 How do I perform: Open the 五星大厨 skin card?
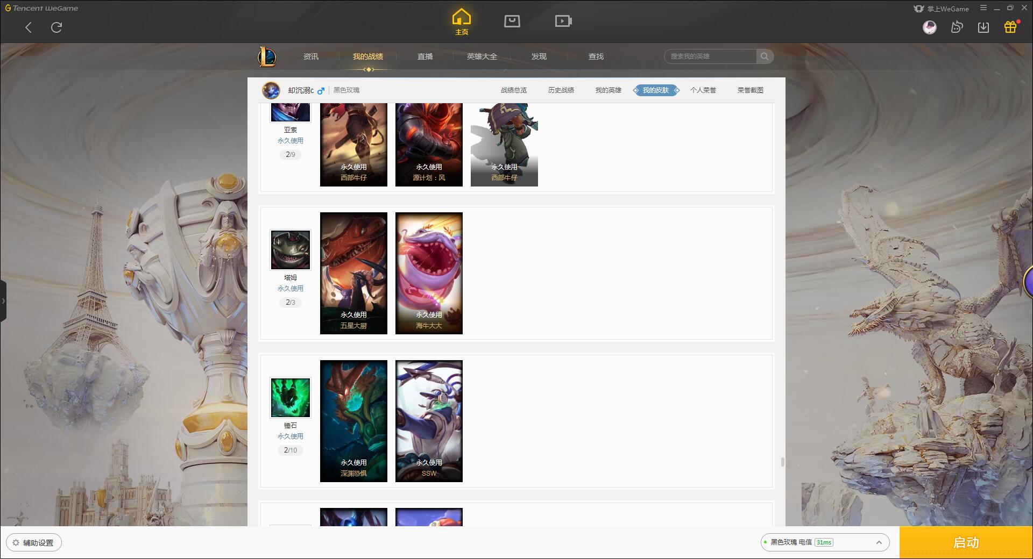pos(353,273)
